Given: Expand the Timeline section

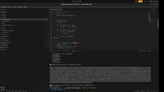Looking at the screenshot, I should (x=3, y=89).
